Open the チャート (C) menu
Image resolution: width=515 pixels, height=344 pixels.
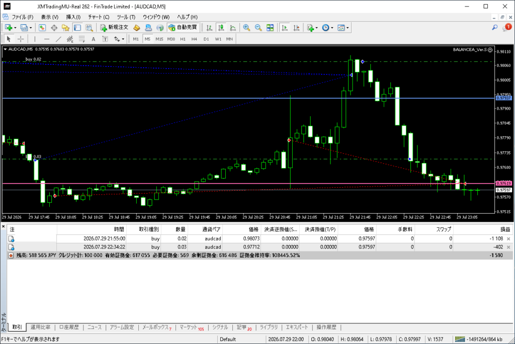(x=99, y=17)
